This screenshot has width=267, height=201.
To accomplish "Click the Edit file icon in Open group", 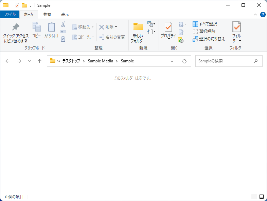I will (x=181, y=32).
